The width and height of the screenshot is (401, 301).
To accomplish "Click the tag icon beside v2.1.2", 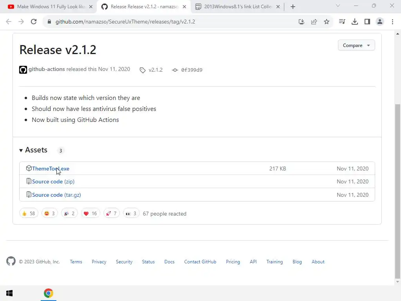I will tap(143, 70).
